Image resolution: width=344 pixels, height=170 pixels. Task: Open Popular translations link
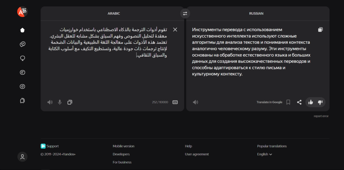tap(272, 146)
